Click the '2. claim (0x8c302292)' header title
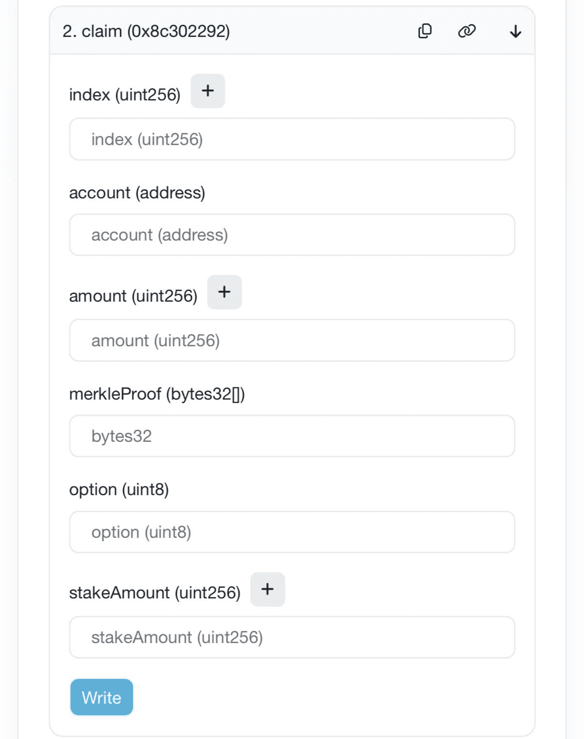This screenshot has width=584, height=739. tap(146, 32)
